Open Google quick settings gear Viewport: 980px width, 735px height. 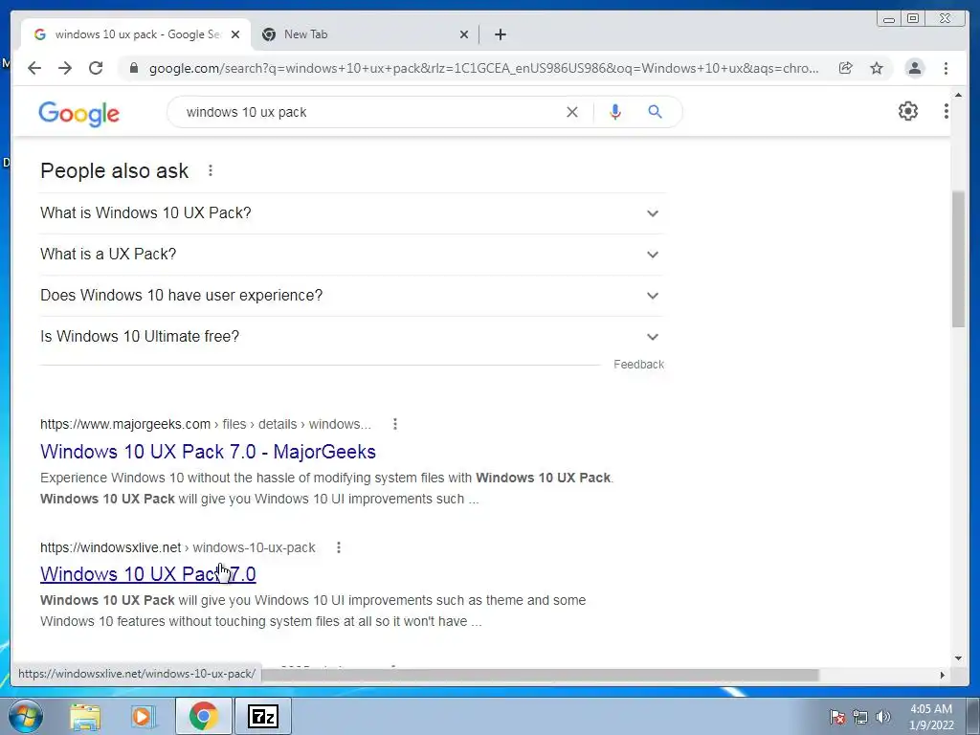[908, 111]
